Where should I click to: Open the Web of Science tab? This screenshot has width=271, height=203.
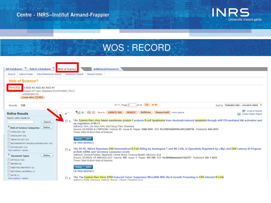pyautogui.click(x=67, y=69)
